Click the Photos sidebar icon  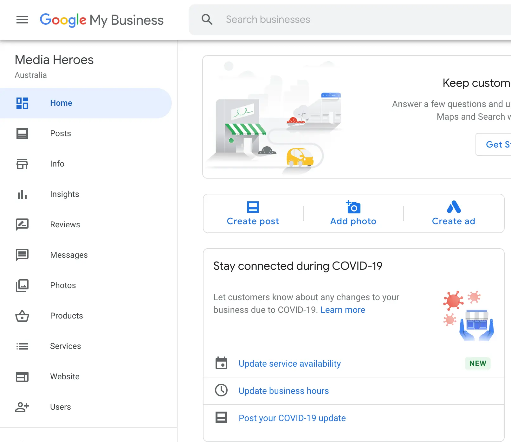point(22,286)
